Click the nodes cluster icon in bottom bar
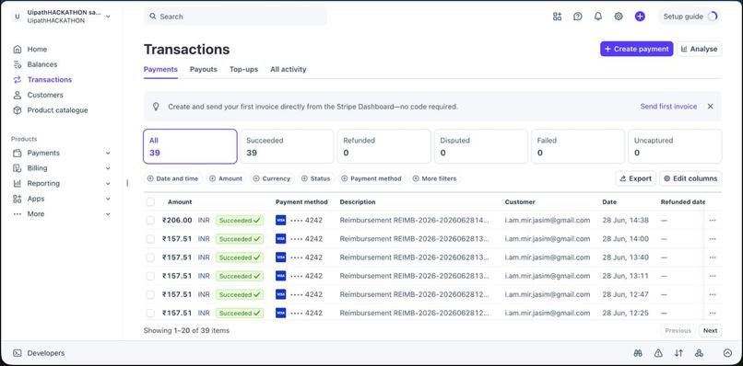 [x=699, y=353]
